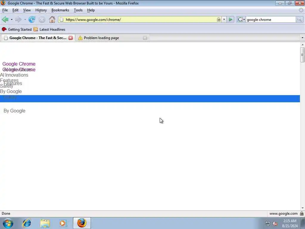Click the lock icon in the status bar

[x=302, y=213]
